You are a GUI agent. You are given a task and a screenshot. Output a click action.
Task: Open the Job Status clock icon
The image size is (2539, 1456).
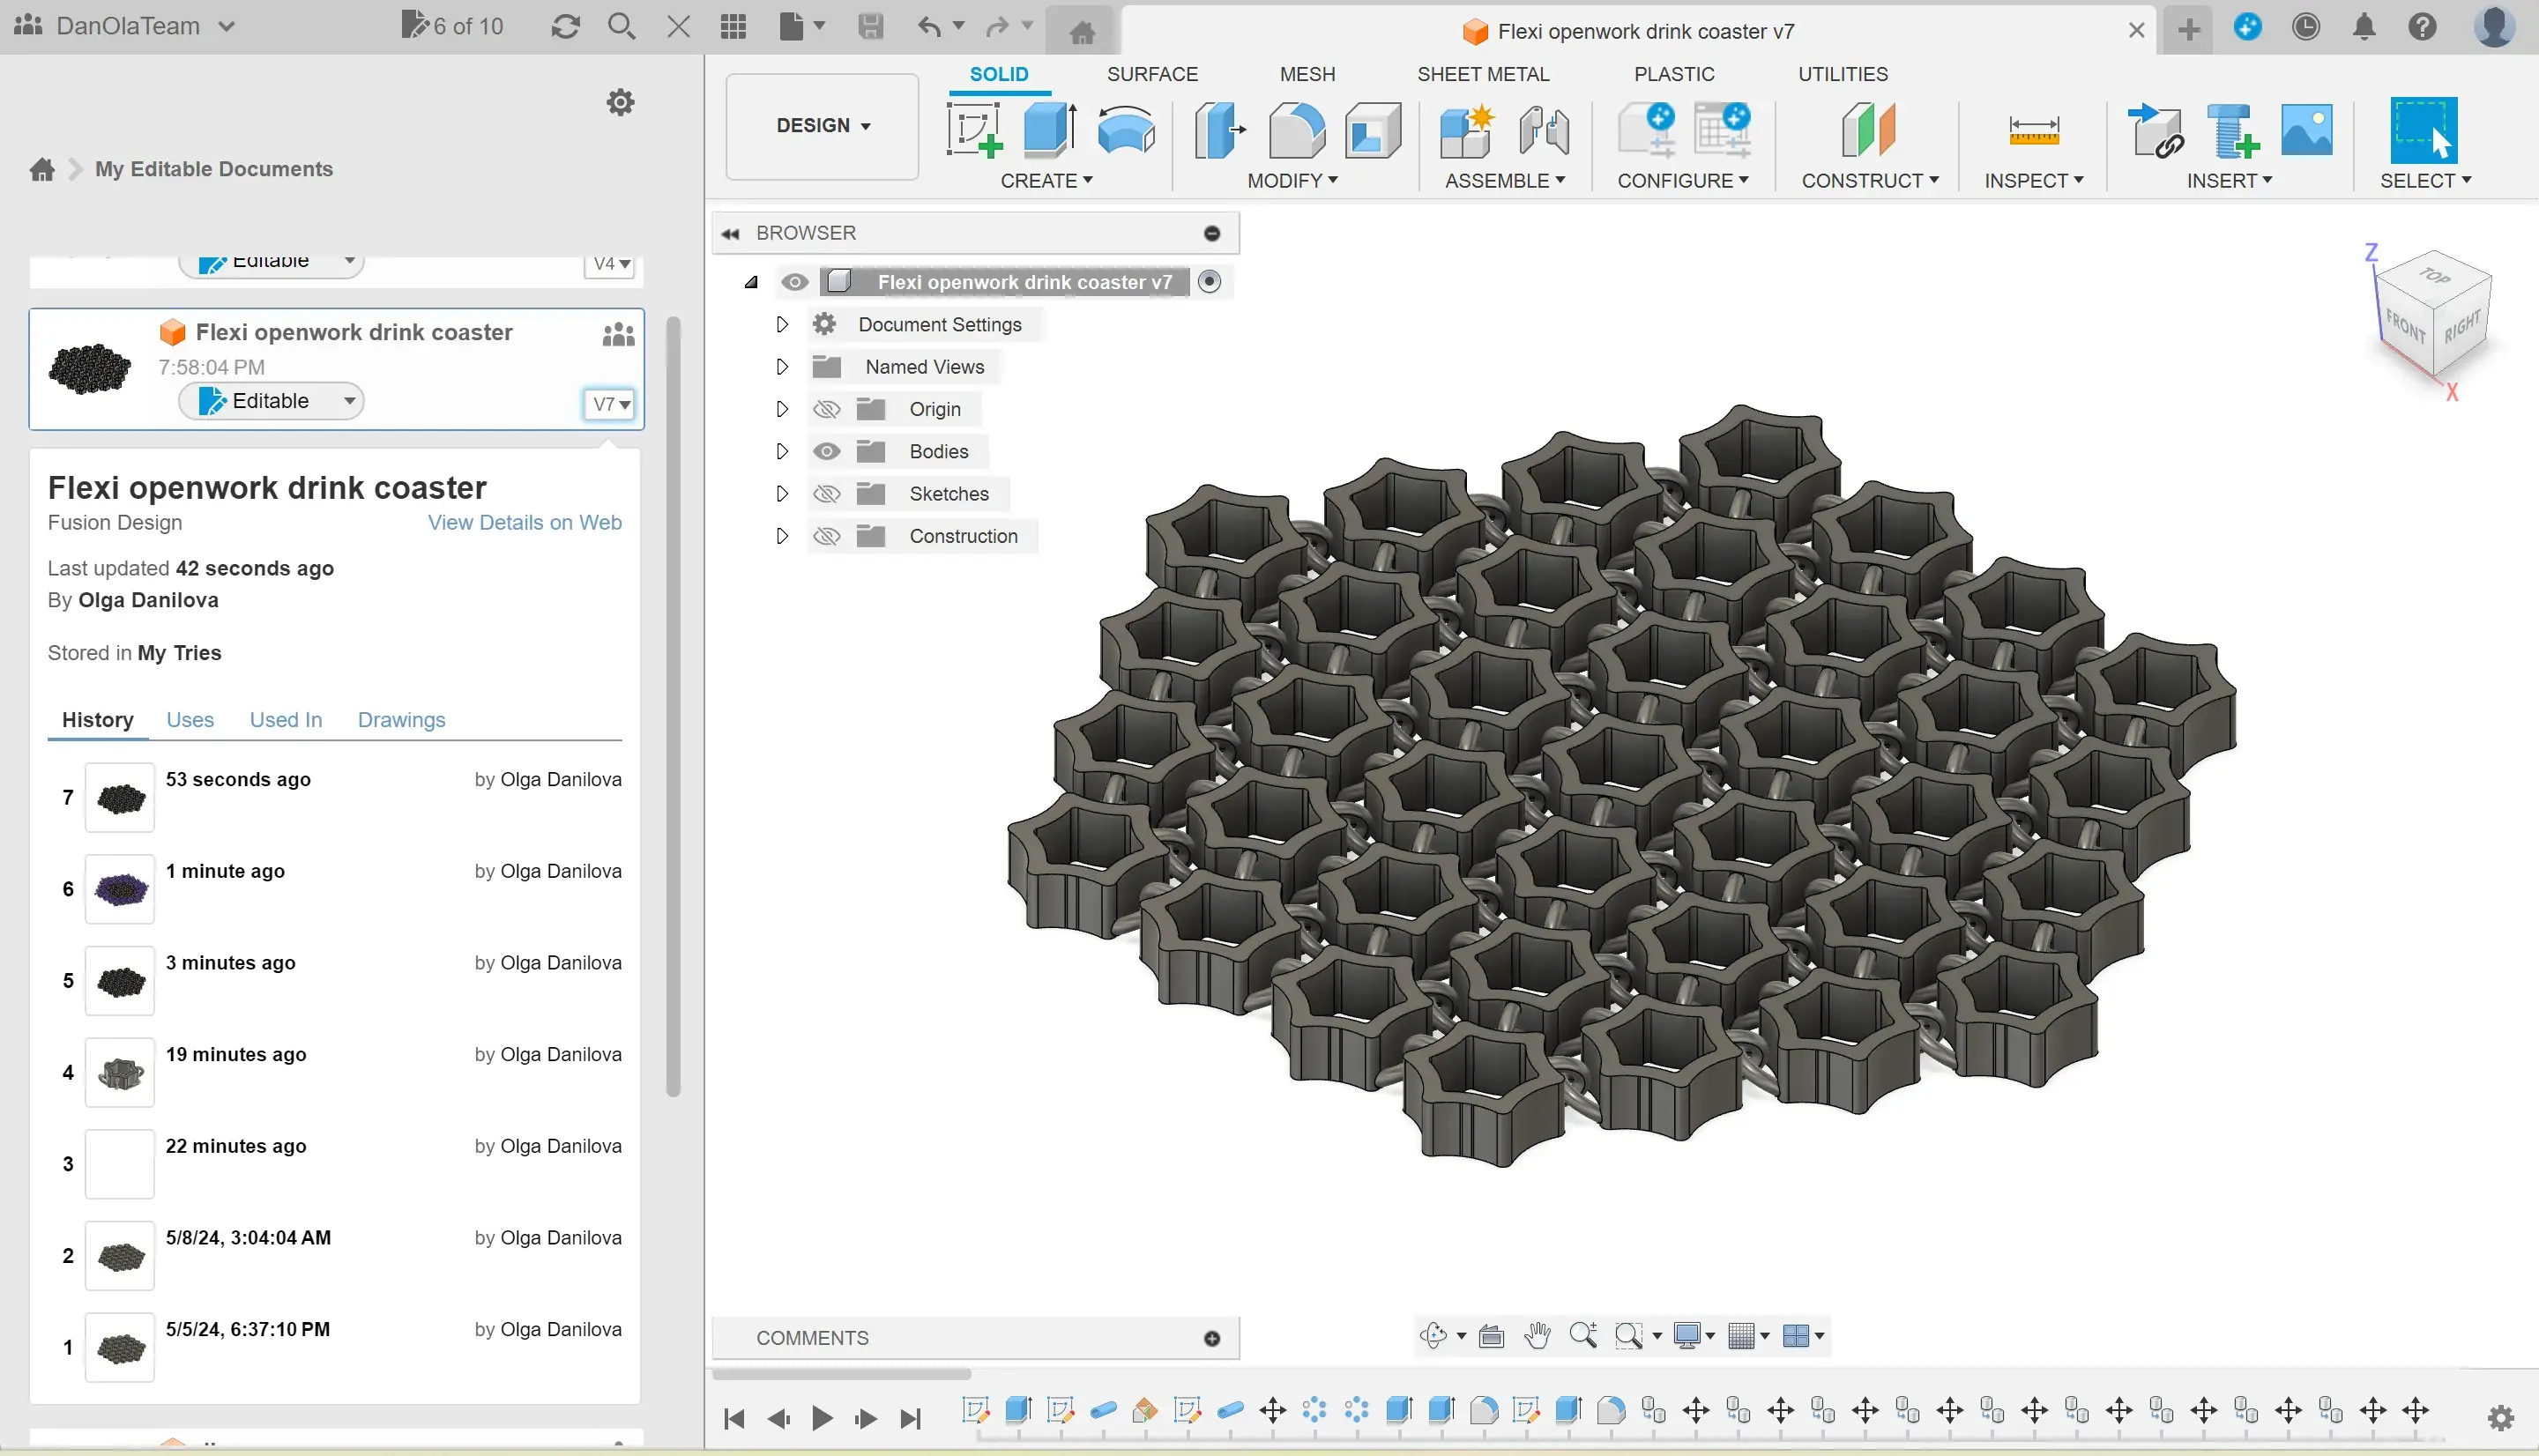click(x=2306, y=27)
